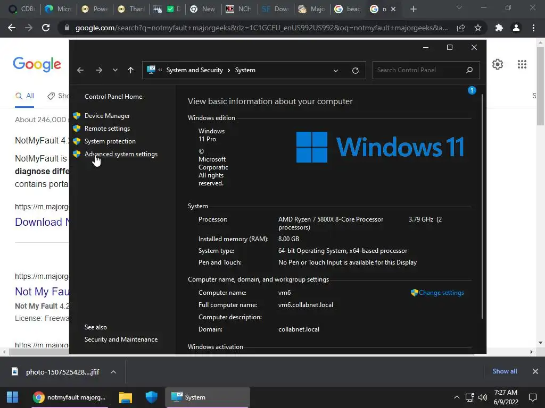The width and height of the screenshot is (545, 408).
Task: Bookmark this page with star icon
Action: tap(478, 28)
